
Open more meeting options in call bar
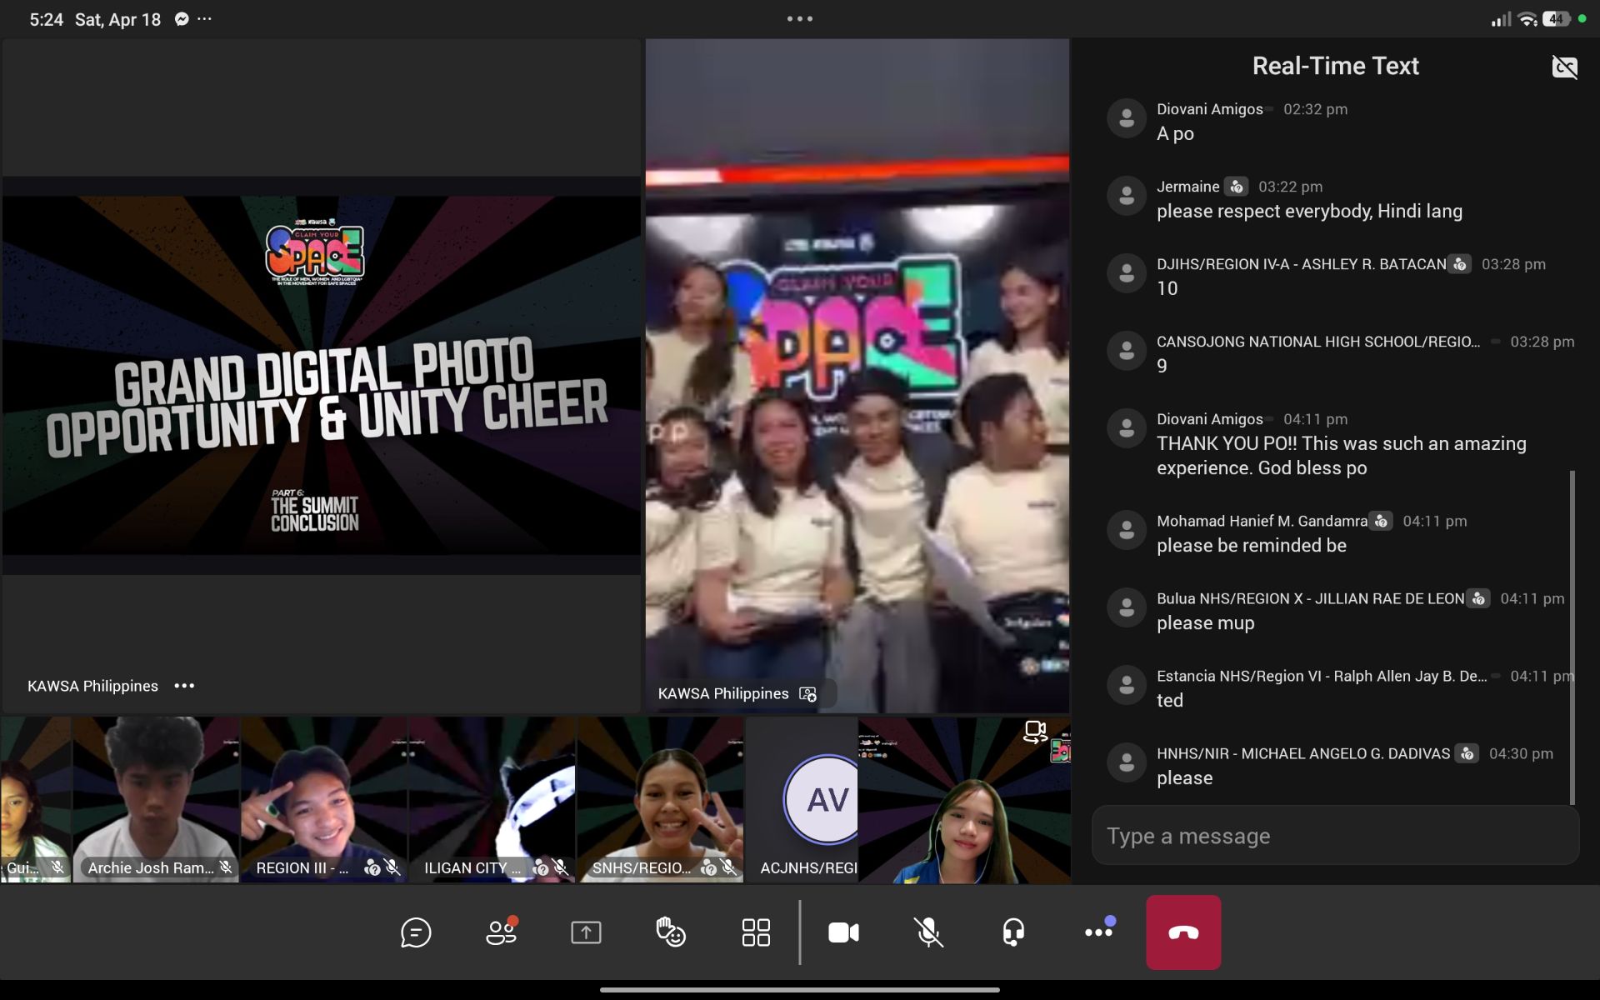coord(1099,930)
